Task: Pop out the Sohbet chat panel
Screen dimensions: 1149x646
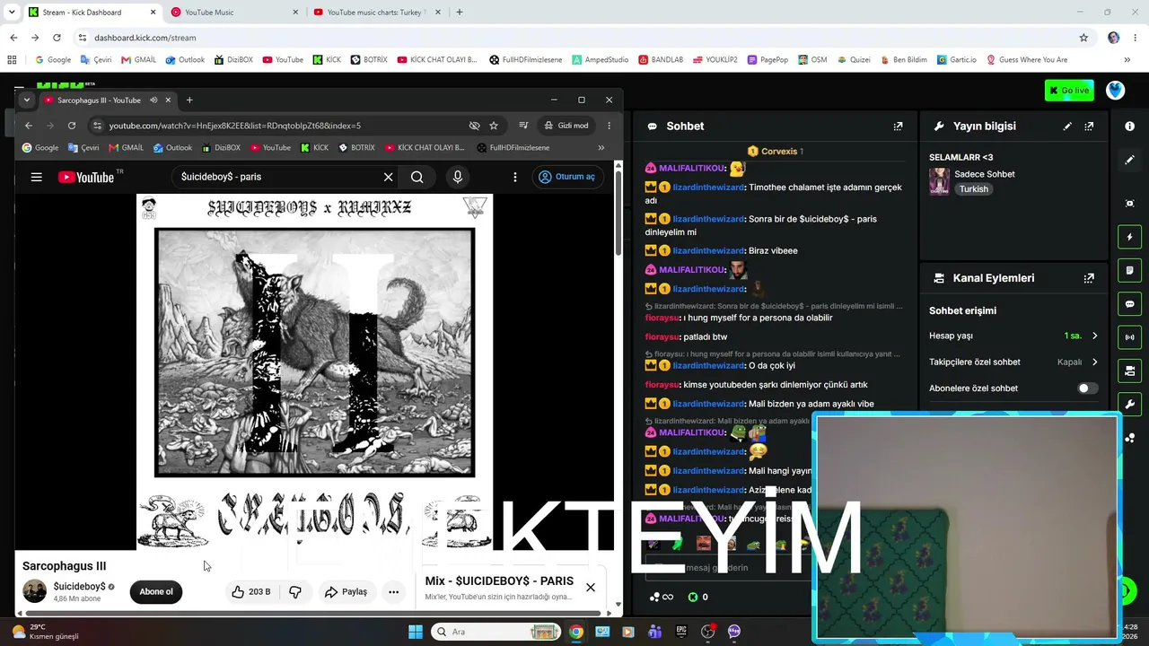Action: coord(898,127)
